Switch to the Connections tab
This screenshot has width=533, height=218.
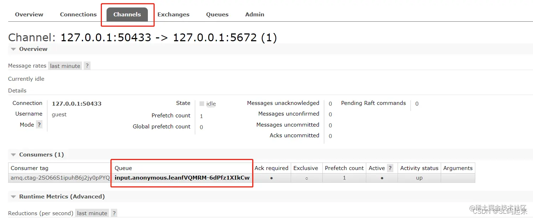(78, 15)
